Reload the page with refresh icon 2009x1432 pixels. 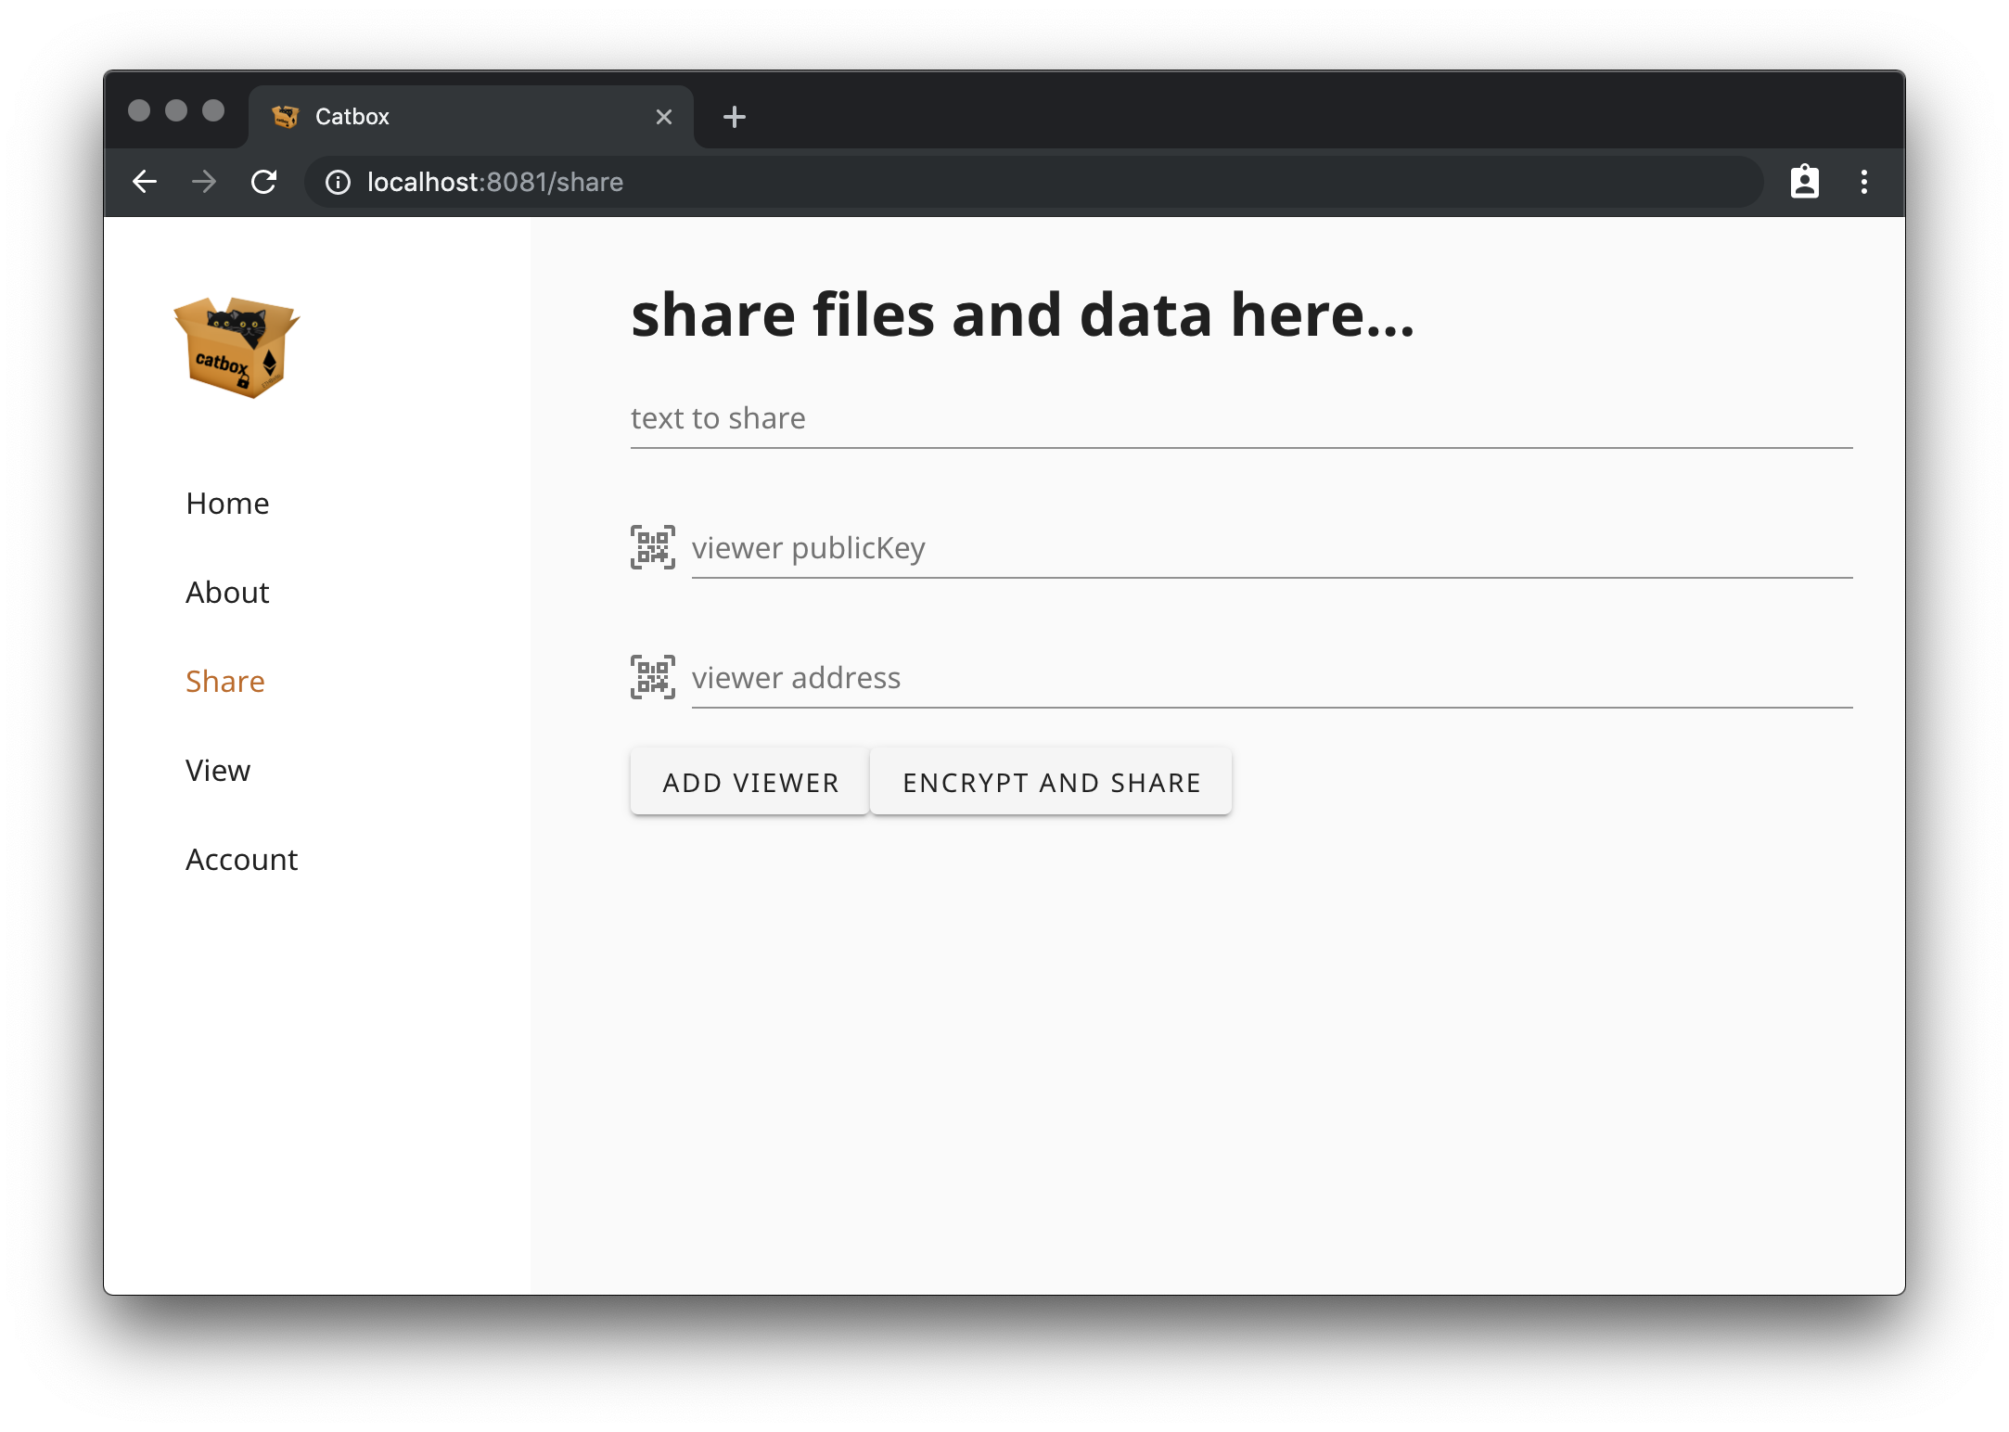(x=264, y=182)
